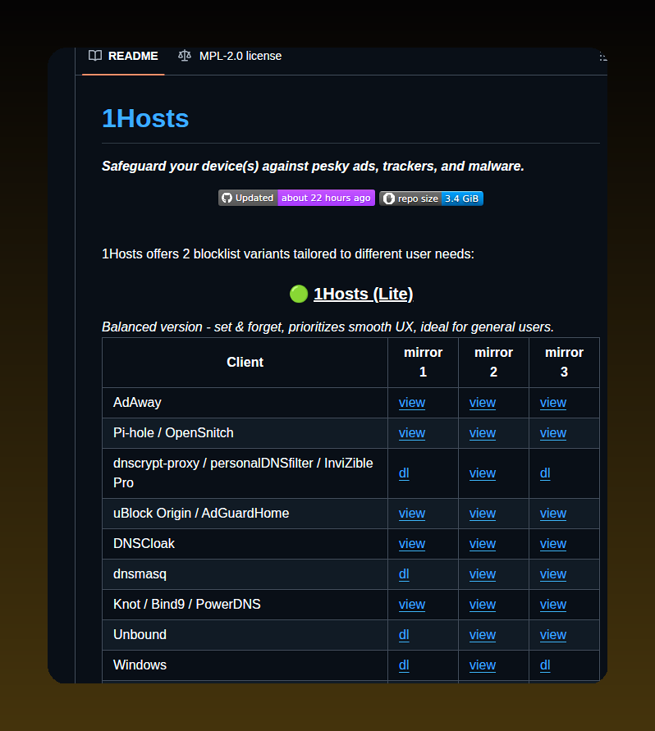The image size is (655, 731).
Task: Click the green circle emoji
Action: pyautogui.click(x=299, y=294)
